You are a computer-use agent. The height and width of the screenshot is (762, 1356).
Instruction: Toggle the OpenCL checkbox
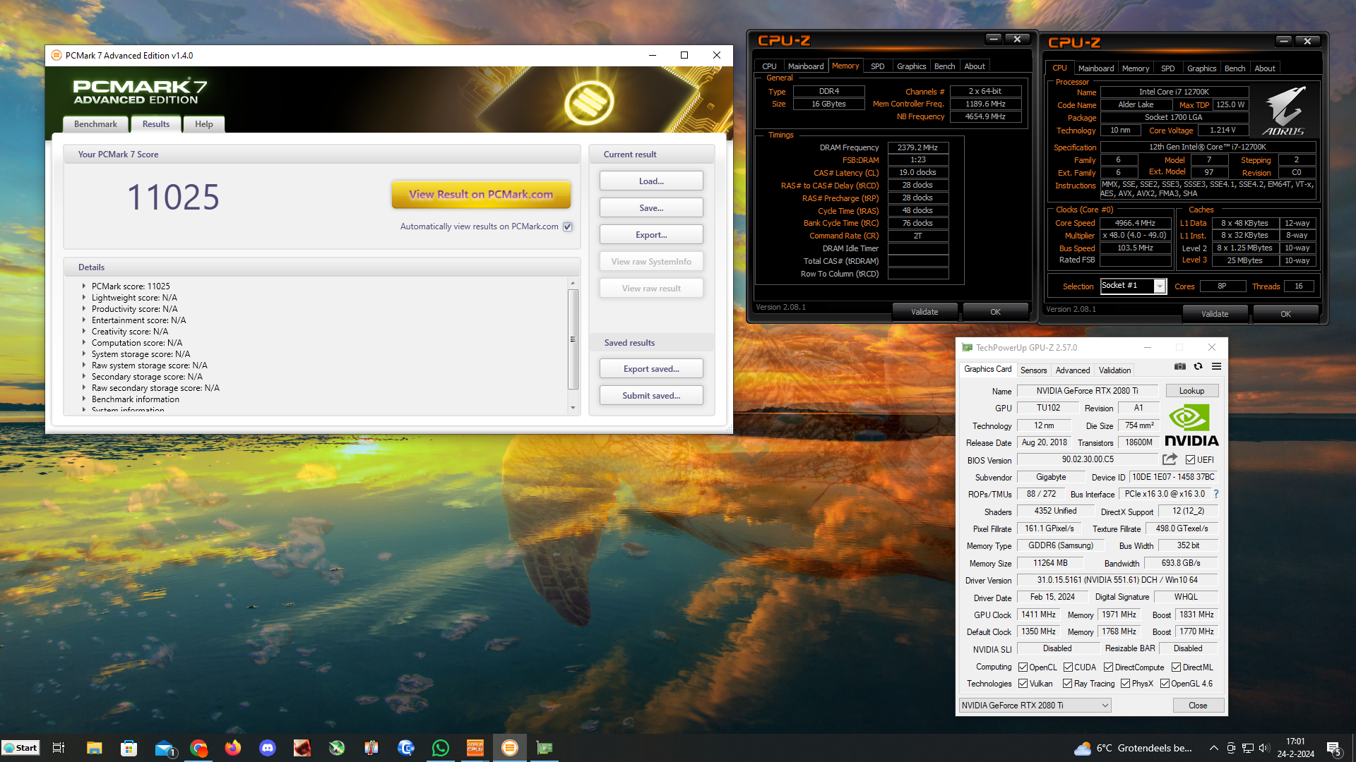click(1023, 667)
